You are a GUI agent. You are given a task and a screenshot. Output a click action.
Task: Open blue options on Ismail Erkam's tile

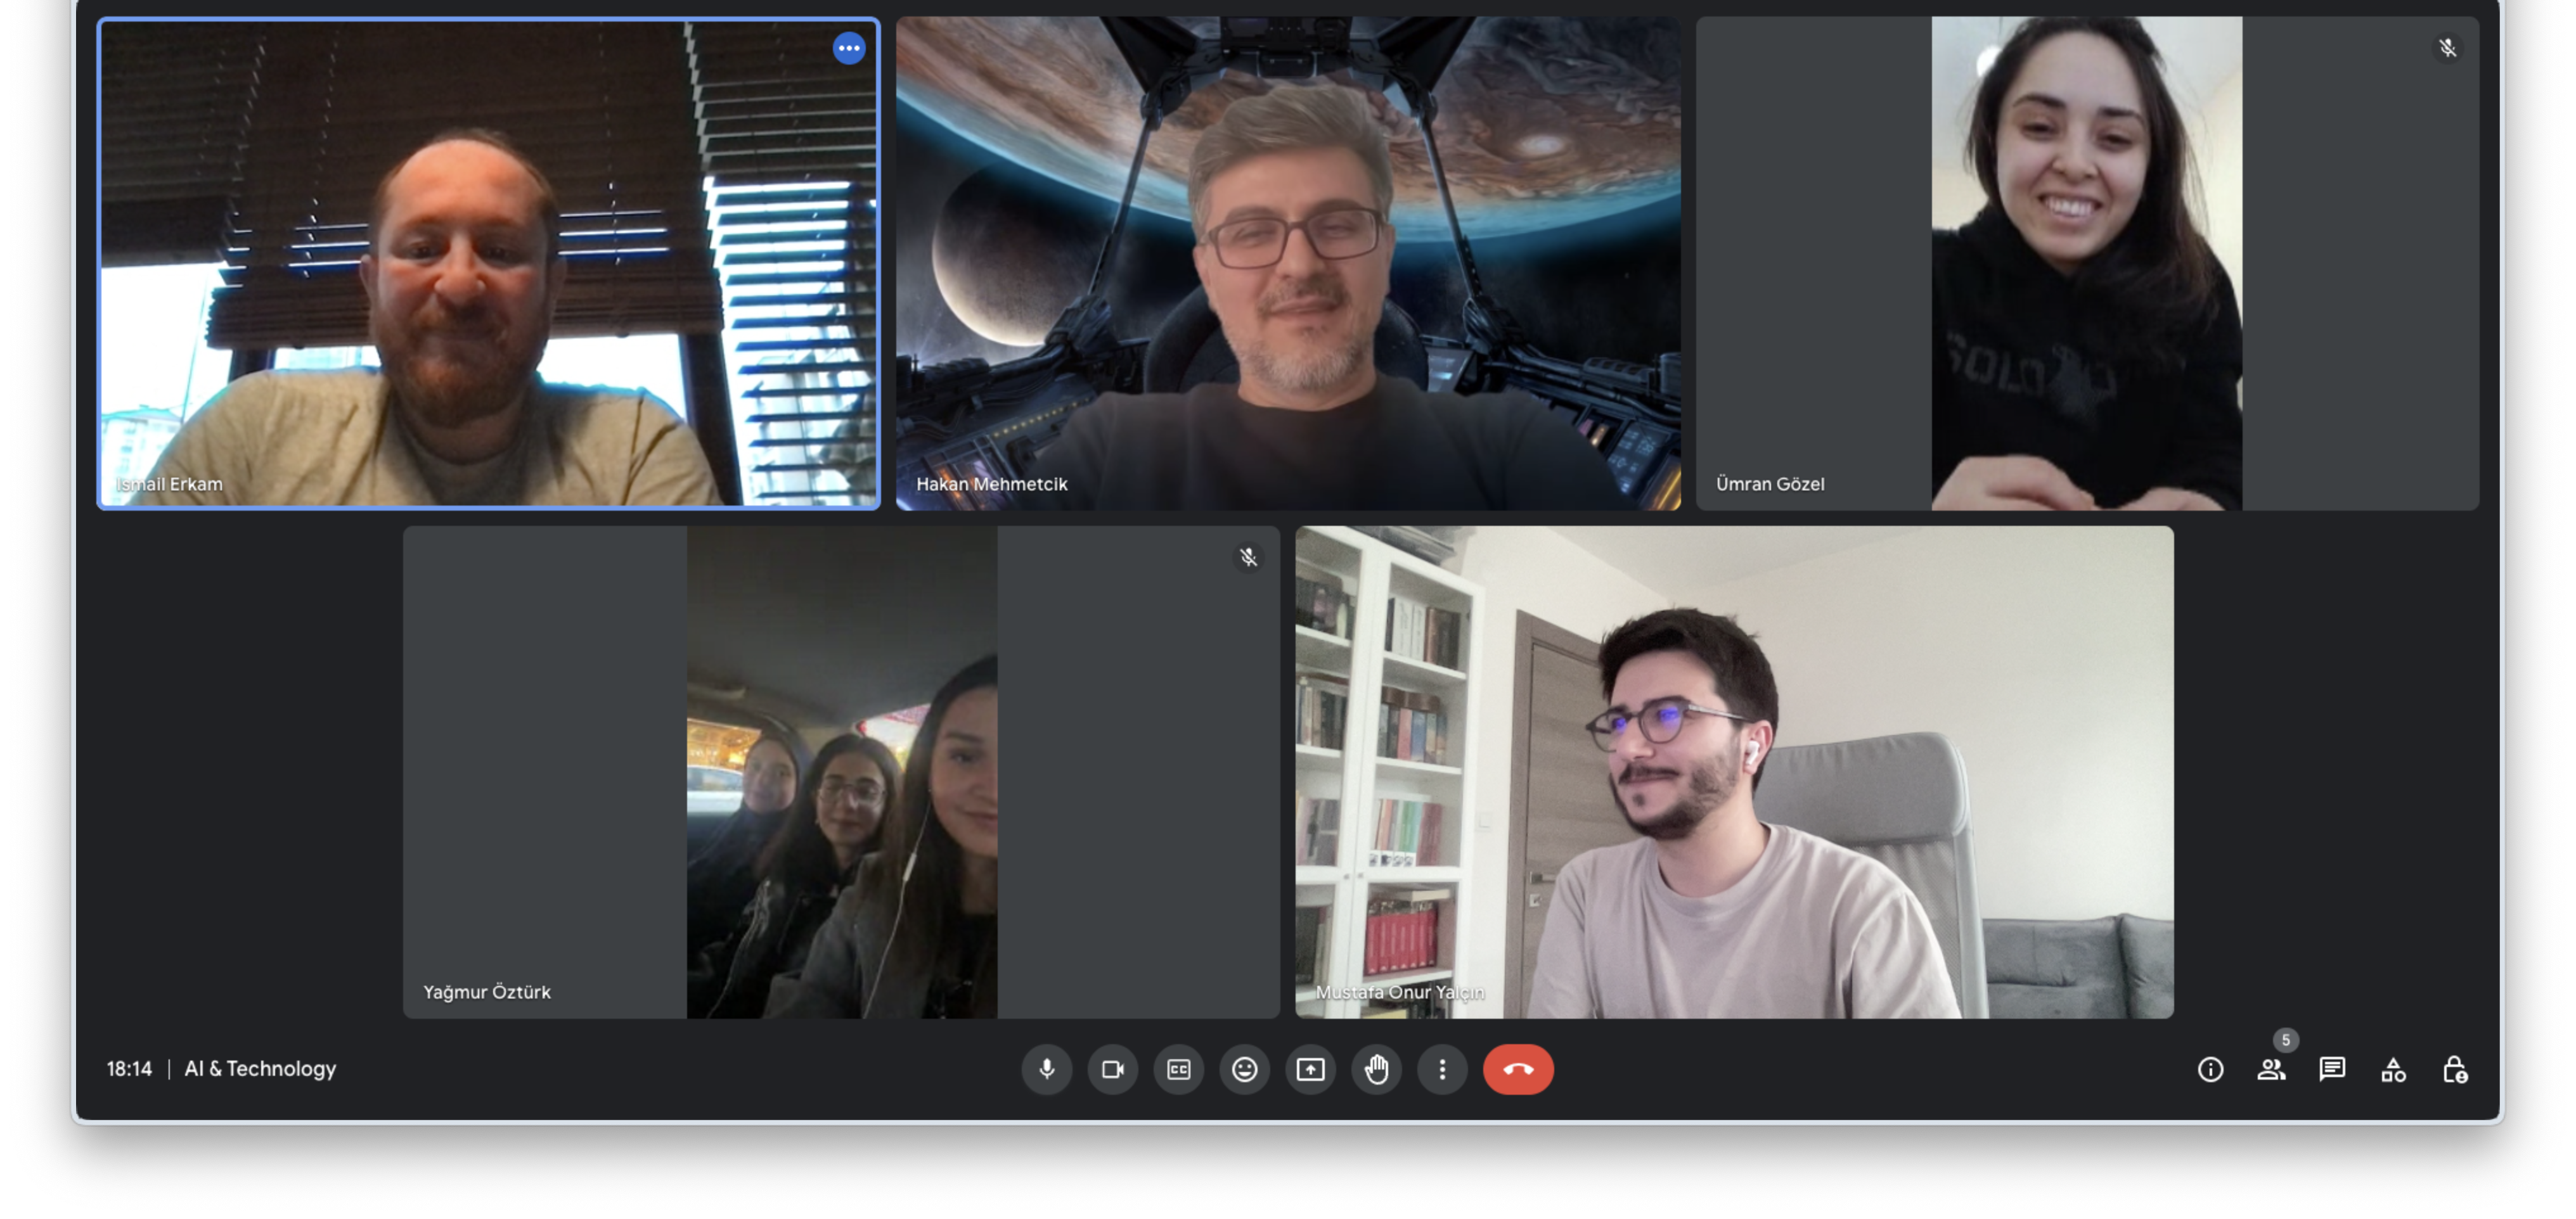coord(849,48)
